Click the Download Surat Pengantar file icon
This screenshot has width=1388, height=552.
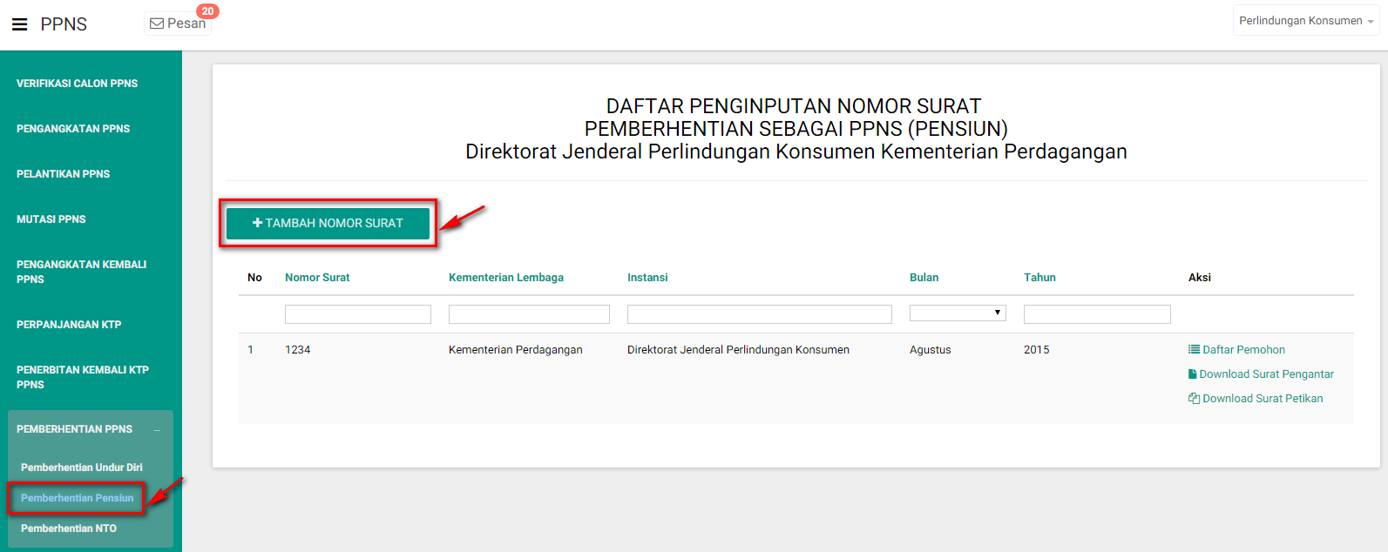[x=1193, y=374]
